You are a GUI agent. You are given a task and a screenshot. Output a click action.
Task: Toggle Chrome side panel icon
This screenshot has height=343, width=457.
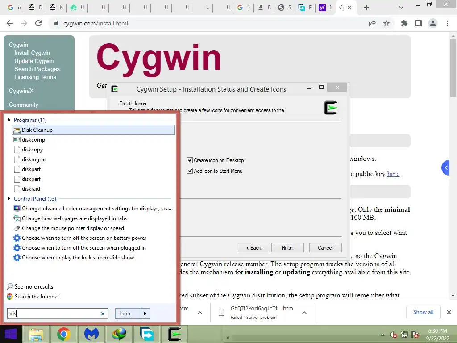419,23
